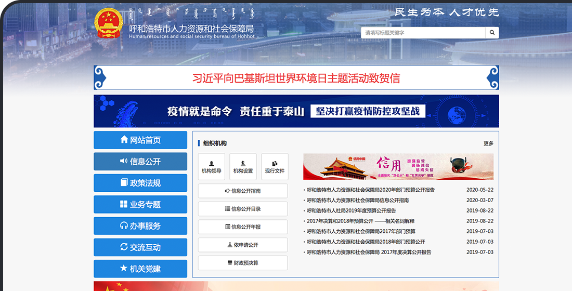The image size is (572, 291).
Task: Focus the keyword search input field
Action: tap(423, 33)
